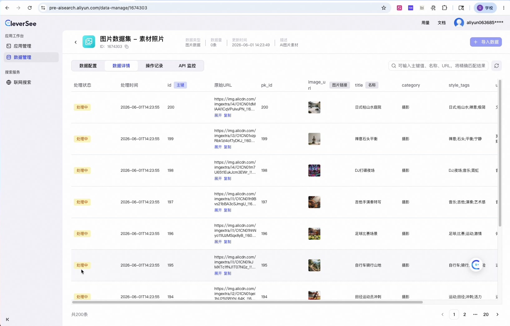Copy the URL of row 200
This screenshot has width=510, height=326.
pyautogui.click(x=227, y=115)
